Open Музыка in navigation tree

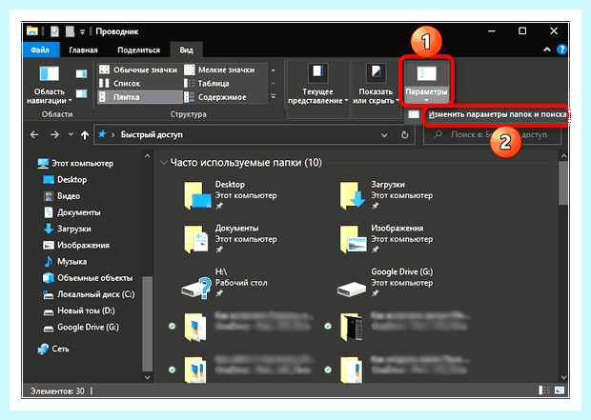point(65,261)
